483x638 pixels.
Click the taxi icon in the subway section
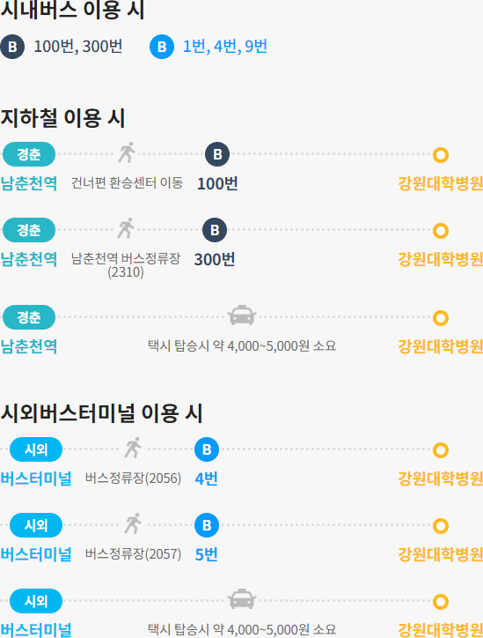point(242,315)
